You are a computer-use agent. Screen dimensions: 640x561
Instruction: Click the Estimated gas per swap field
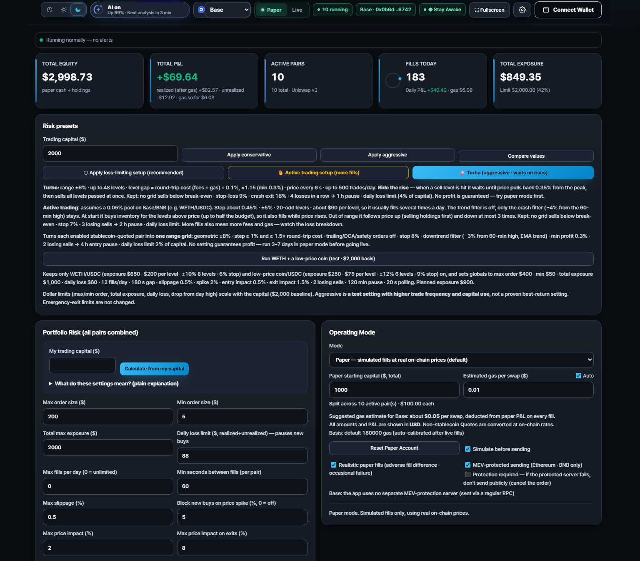pyautogui.click(x=528, y=390)
